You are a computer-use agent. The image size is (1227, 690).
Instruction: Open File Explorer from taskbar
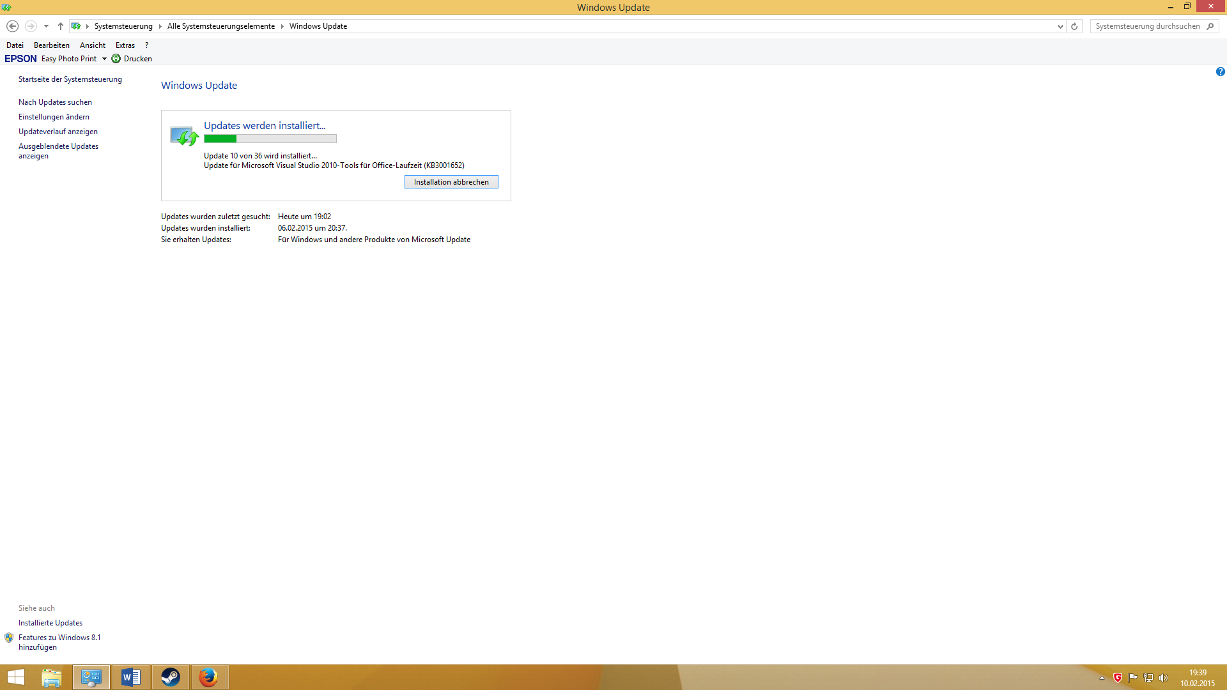point(52,677)
